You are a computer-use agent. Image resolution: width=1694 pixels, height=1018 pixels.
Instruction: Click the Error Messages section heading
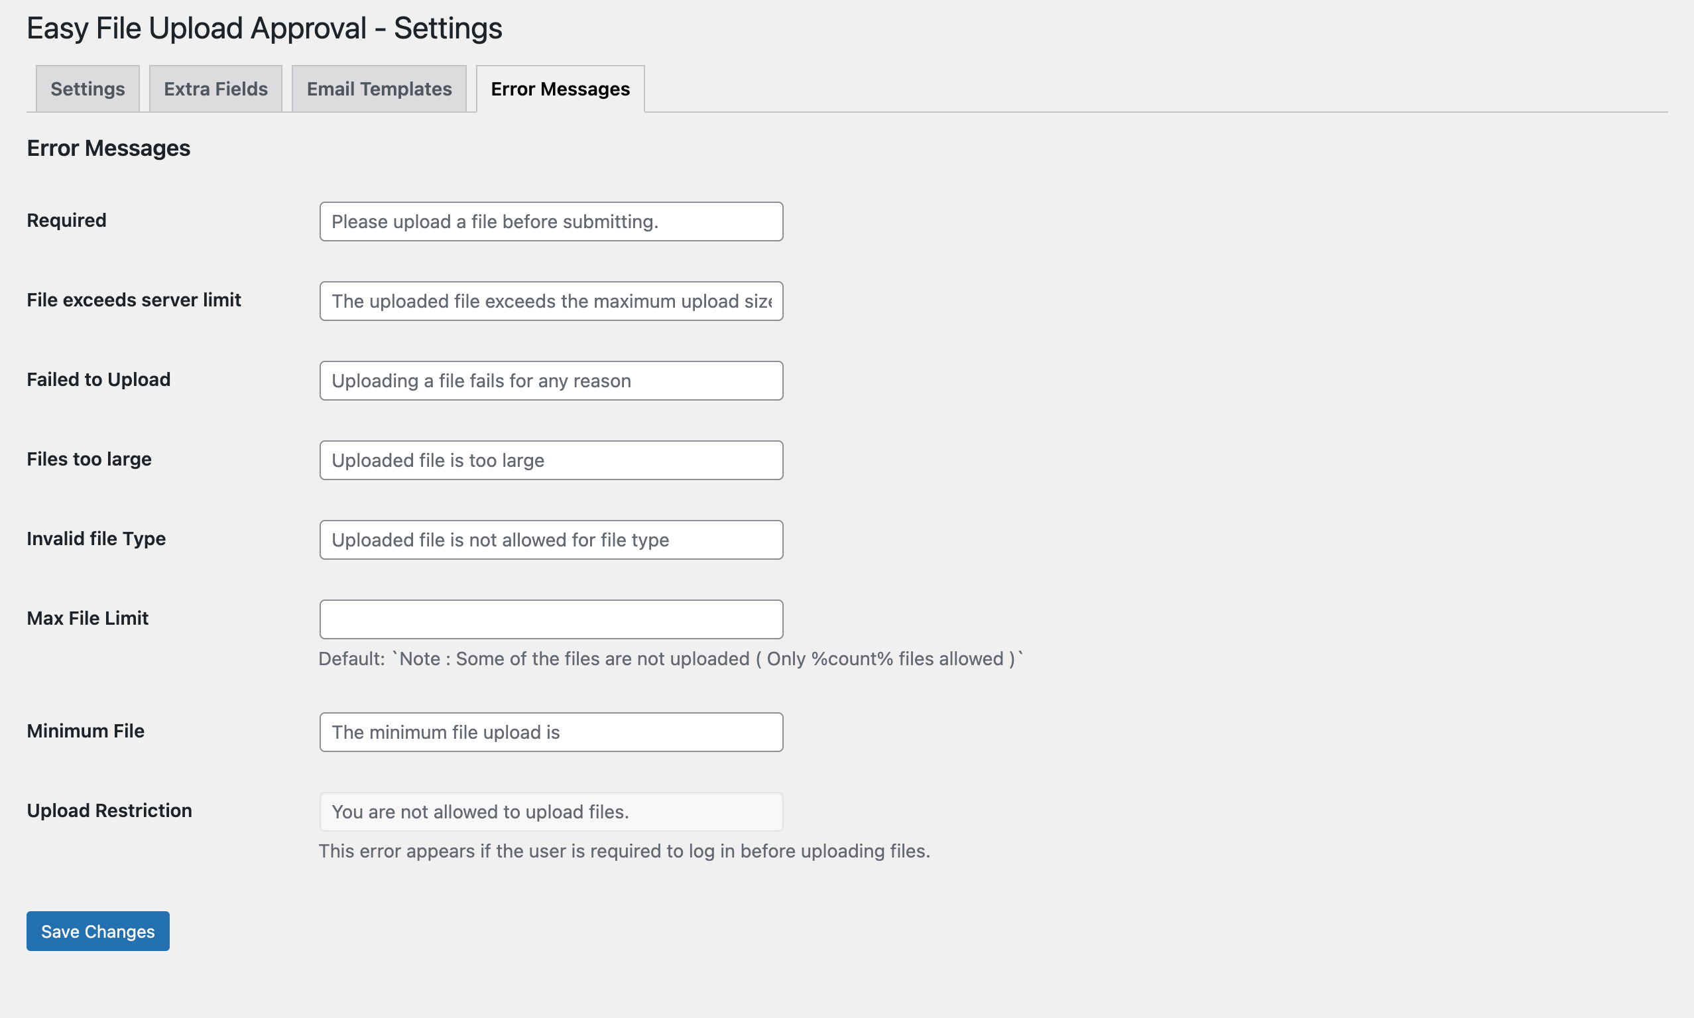(108, 147)
